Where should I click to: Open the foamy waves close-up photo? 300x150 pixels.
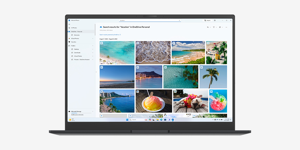coord(153,52)
